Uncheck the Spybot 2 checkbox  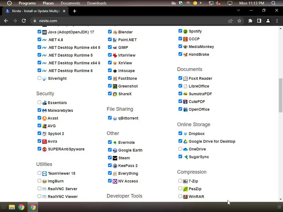point(39,133)
